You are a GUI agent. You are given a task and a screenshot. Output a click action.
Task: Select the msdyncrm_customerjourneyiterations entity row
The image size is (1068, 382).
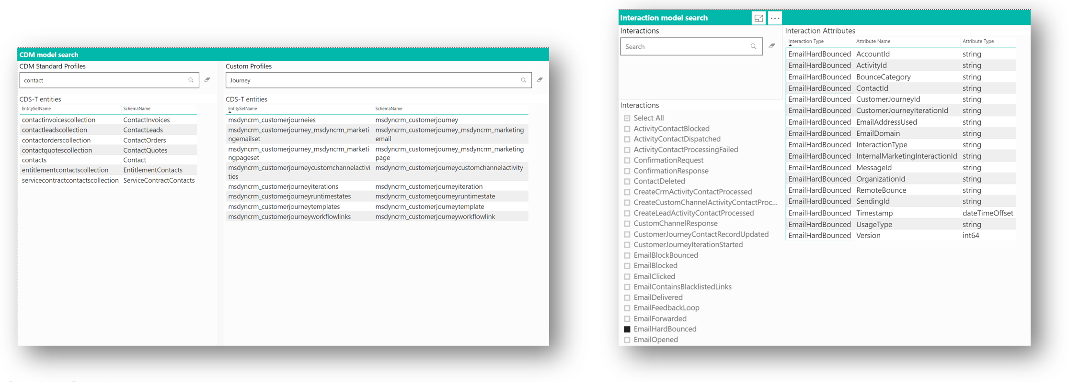[x=378, y=186]
